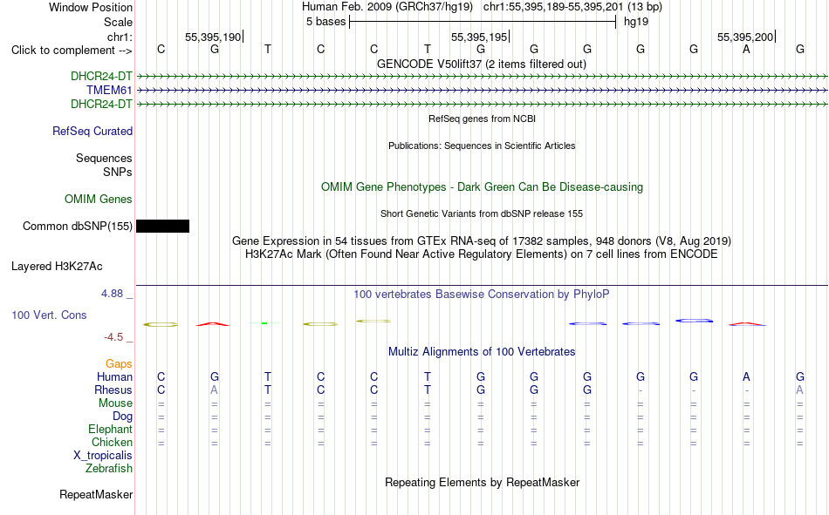The image size is (829, 515).
Task: Click 'Publications: Sequences in Scientific Articles' title
Action: (x=482, y=146)
